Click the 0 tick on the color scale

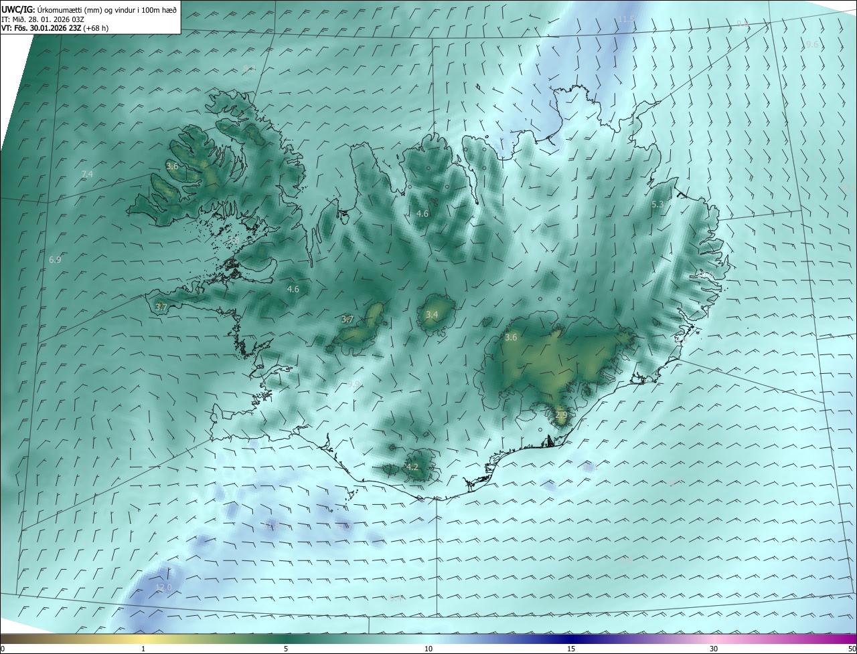point(3,649)
